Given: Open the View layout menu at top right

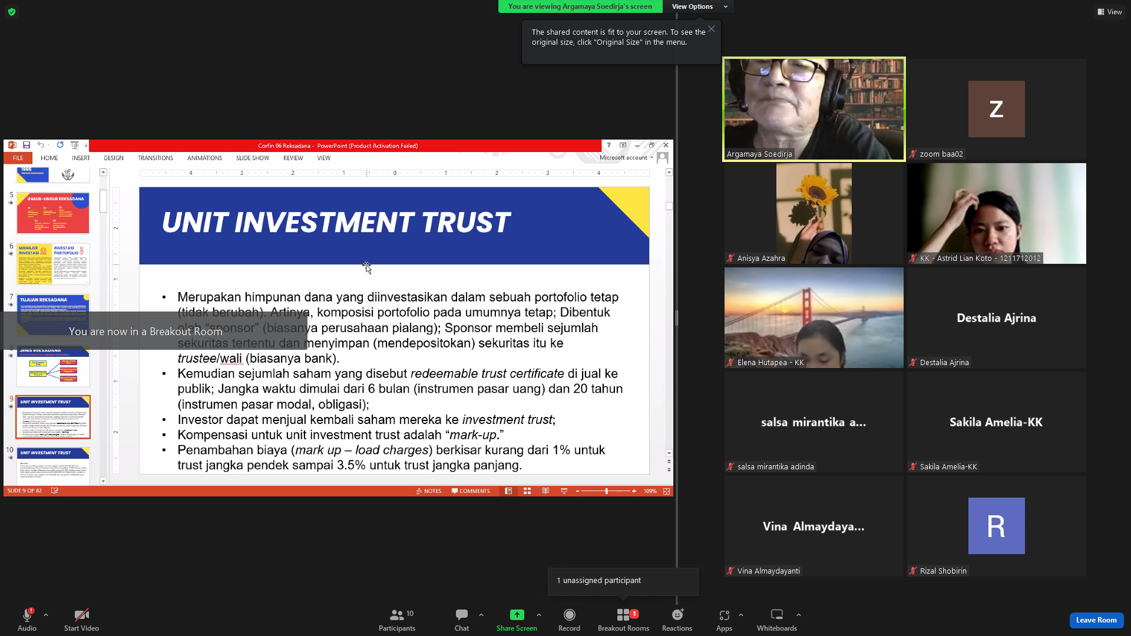Looking at the screenshot, I should click(x=1110, y=12).
